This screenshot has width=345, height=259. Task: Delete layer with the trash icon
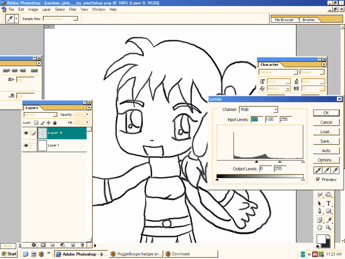pyautogui.click(x=82, y=245)
